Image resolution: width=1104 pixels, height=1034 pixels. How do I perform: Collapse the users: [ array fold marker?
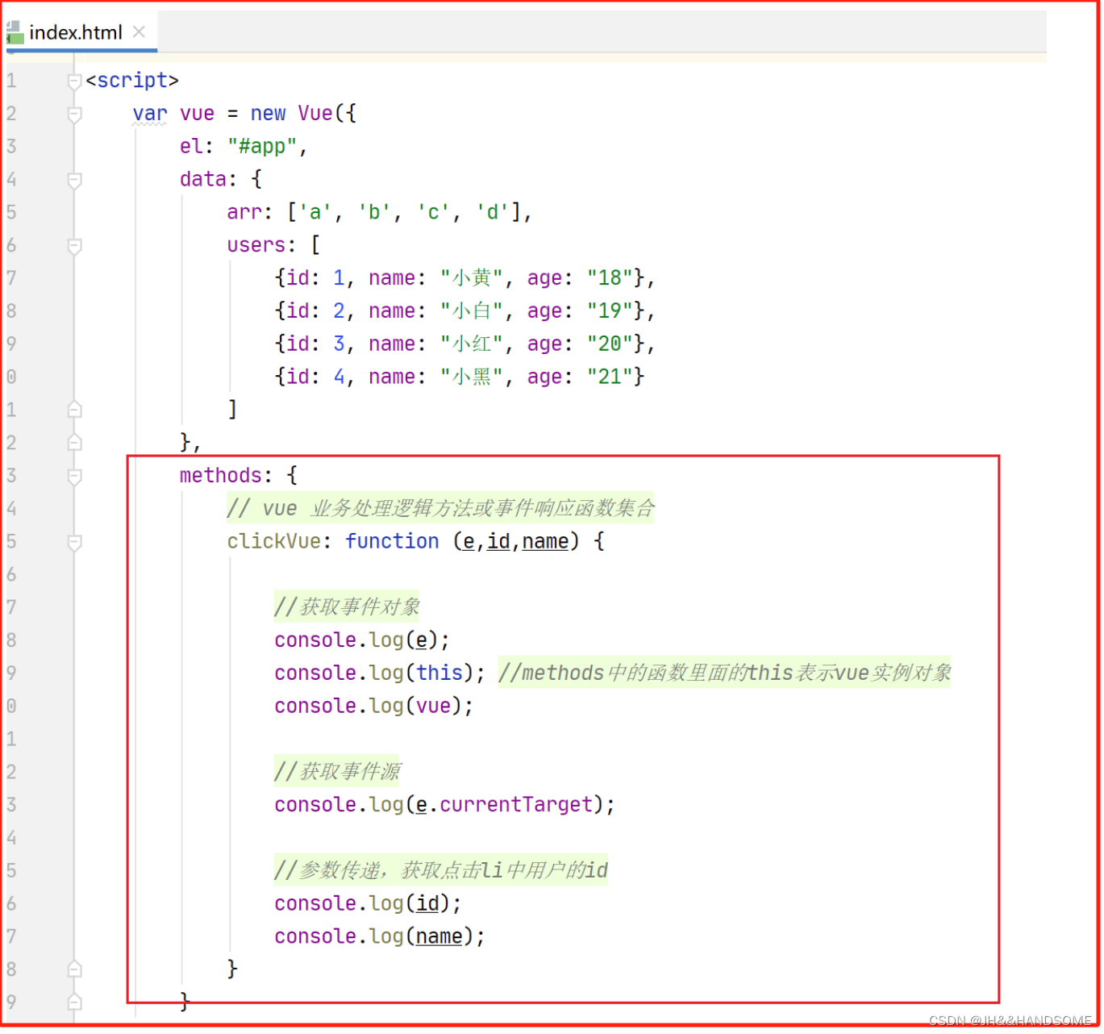(x=74, y=245)
